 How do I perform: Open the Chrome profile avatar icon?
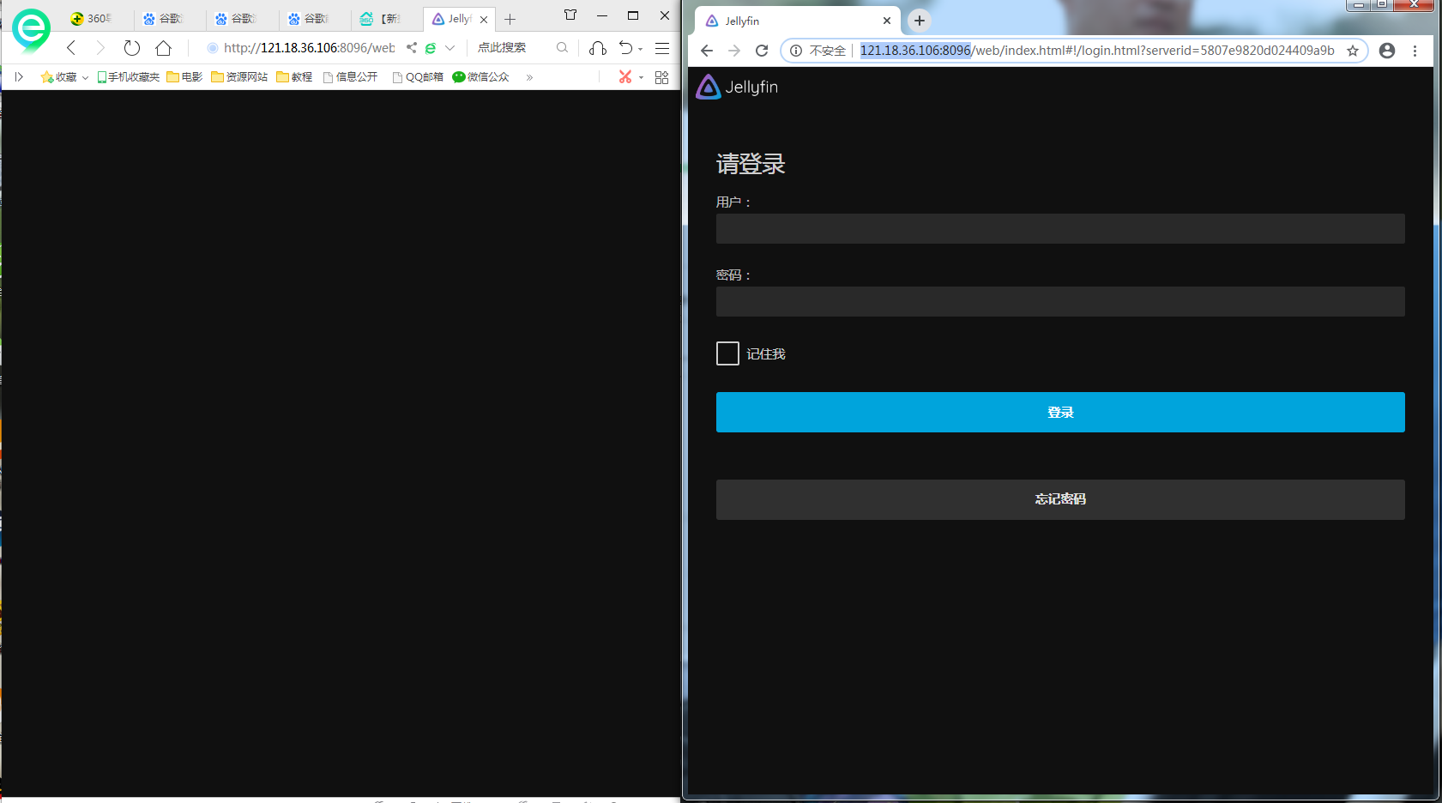[x=1387, y=51]
